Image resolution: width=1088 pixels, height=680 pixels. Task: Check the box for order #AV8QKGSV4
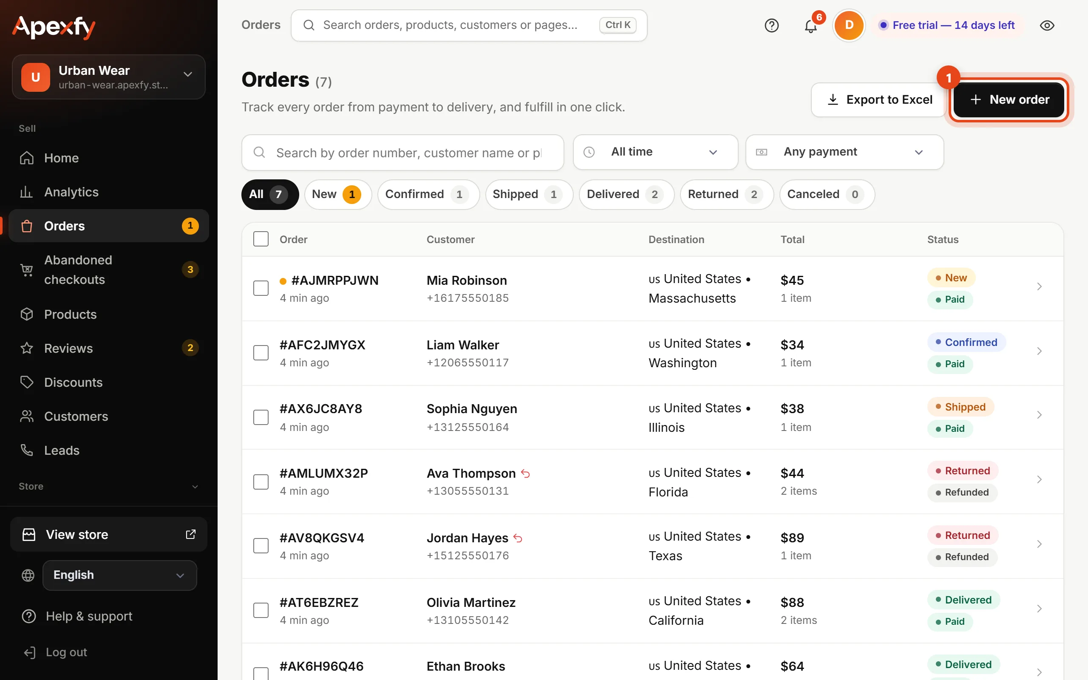[261, 546]
